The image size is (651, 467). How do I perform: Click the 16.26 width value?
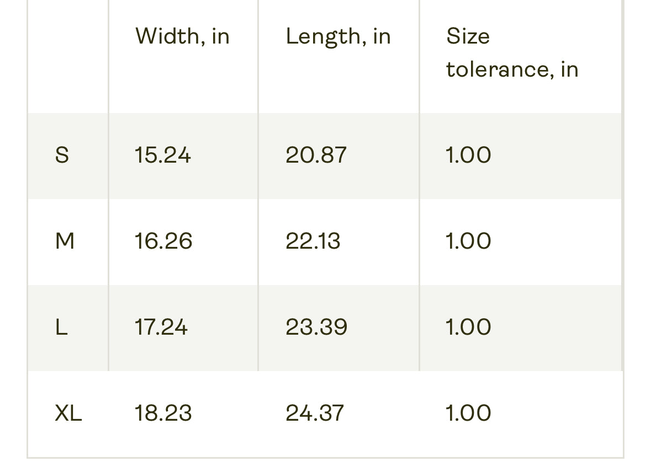pos(163,241)
